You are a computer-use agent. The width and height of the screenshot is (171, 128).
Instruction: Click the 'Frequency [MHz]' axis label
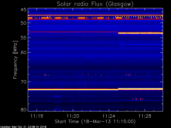(x=15, y=60)
